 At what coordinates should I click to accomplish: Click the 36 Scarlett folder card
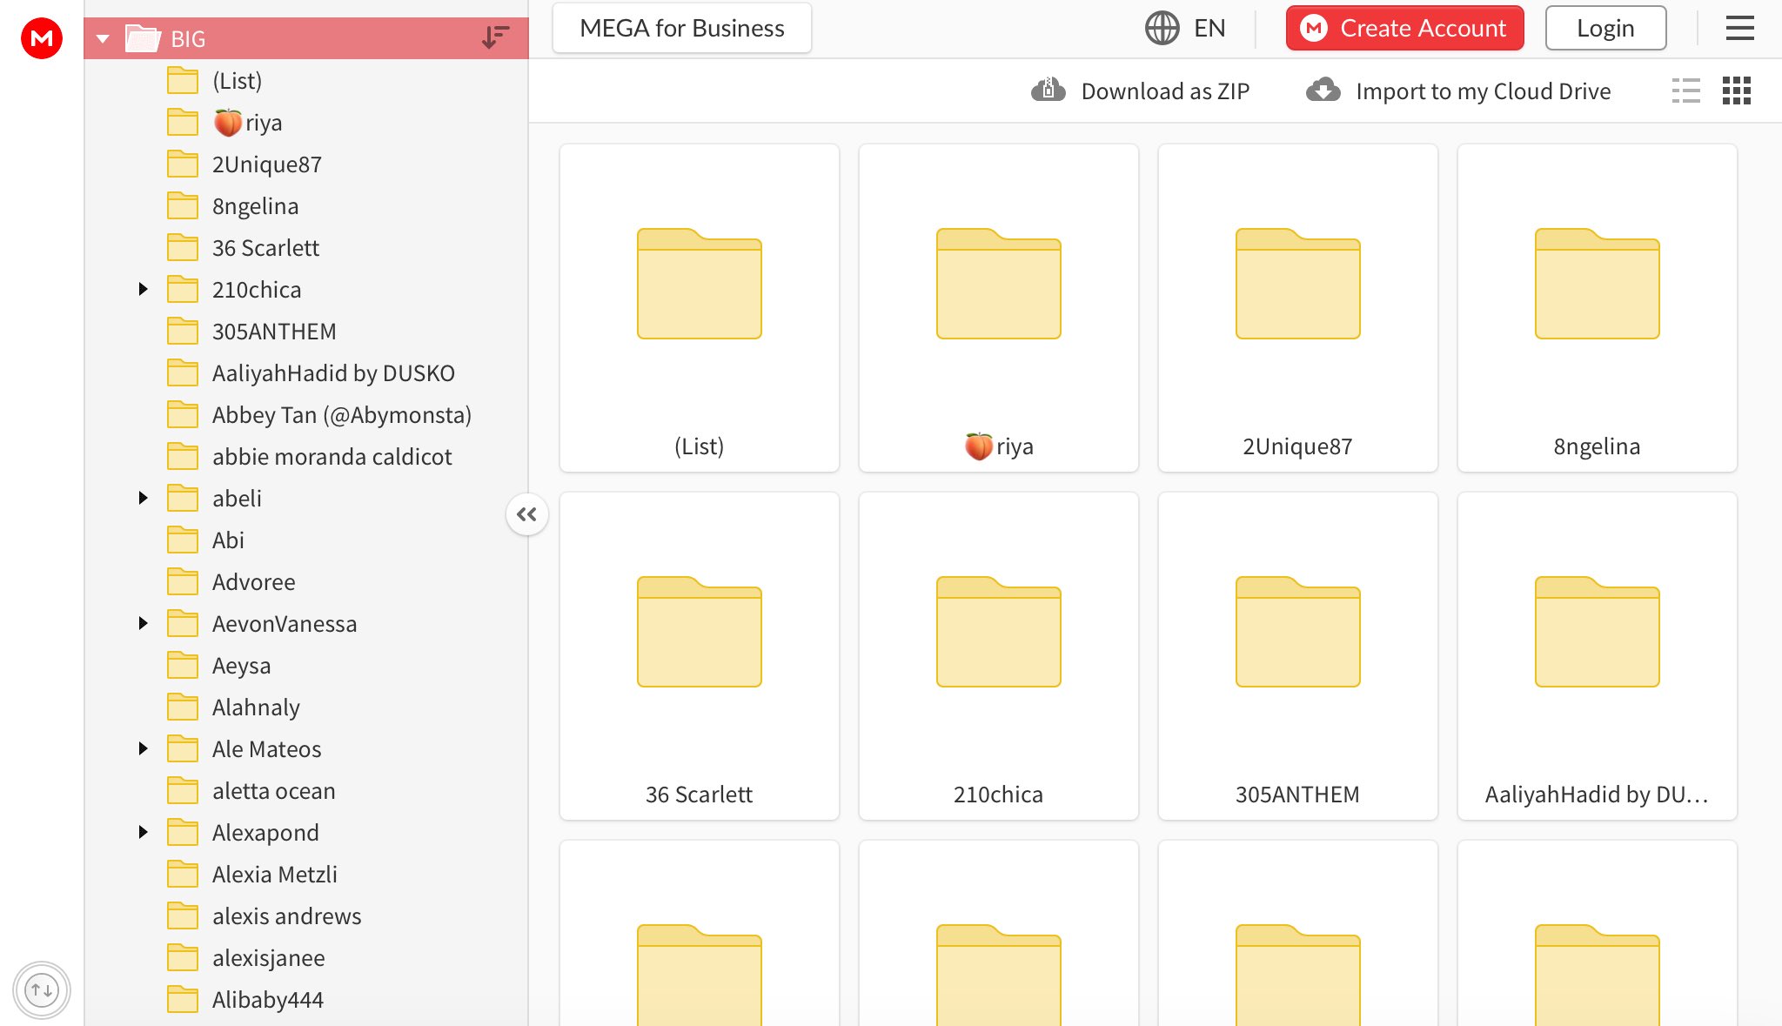click(x=700, y=656)
